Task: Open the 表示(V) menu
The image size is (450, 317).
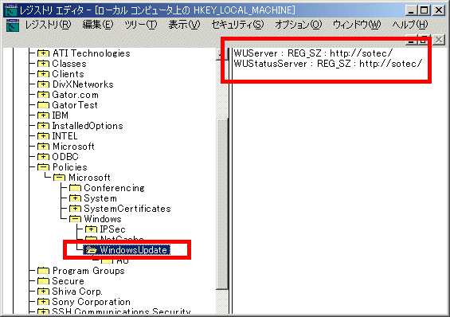Action: pyautogui.click(x=184, y=25)
